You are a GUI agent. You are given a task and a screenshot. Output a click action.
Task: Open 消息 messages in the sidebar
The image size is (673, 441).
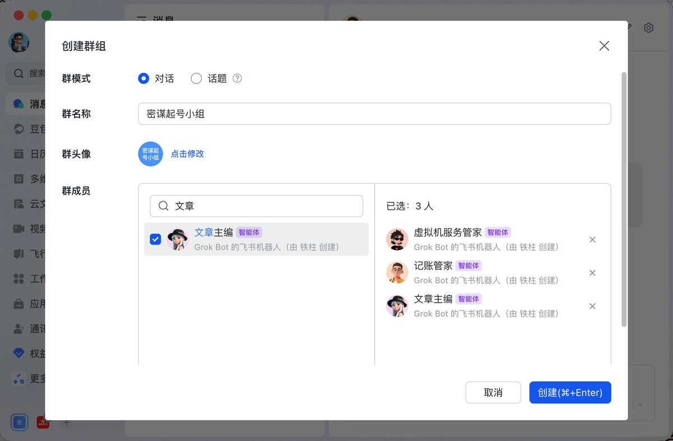[x=25, y=104]
